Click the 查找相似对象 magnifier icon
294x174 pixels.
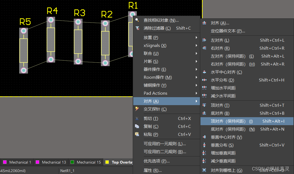pyautogui.click(x=137, y=20)
